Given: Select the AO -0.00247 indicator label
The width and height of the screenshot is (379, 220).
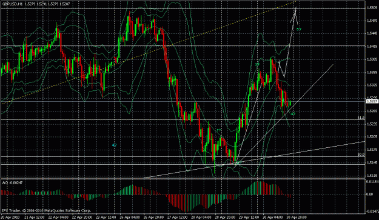Looking at the screenshot, I should pyautogui.click(x=12, y=183).
